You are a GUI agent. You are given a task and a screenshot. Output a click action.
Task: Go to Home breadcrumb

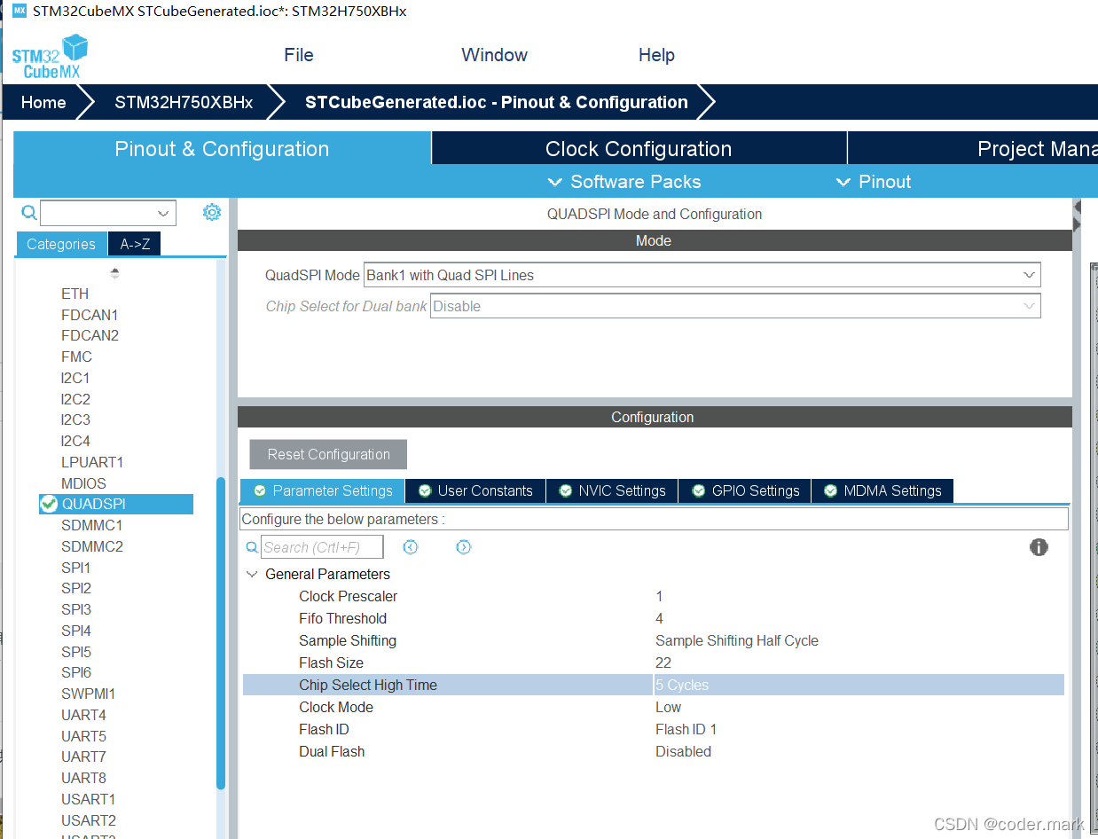(x=43, y=102)
